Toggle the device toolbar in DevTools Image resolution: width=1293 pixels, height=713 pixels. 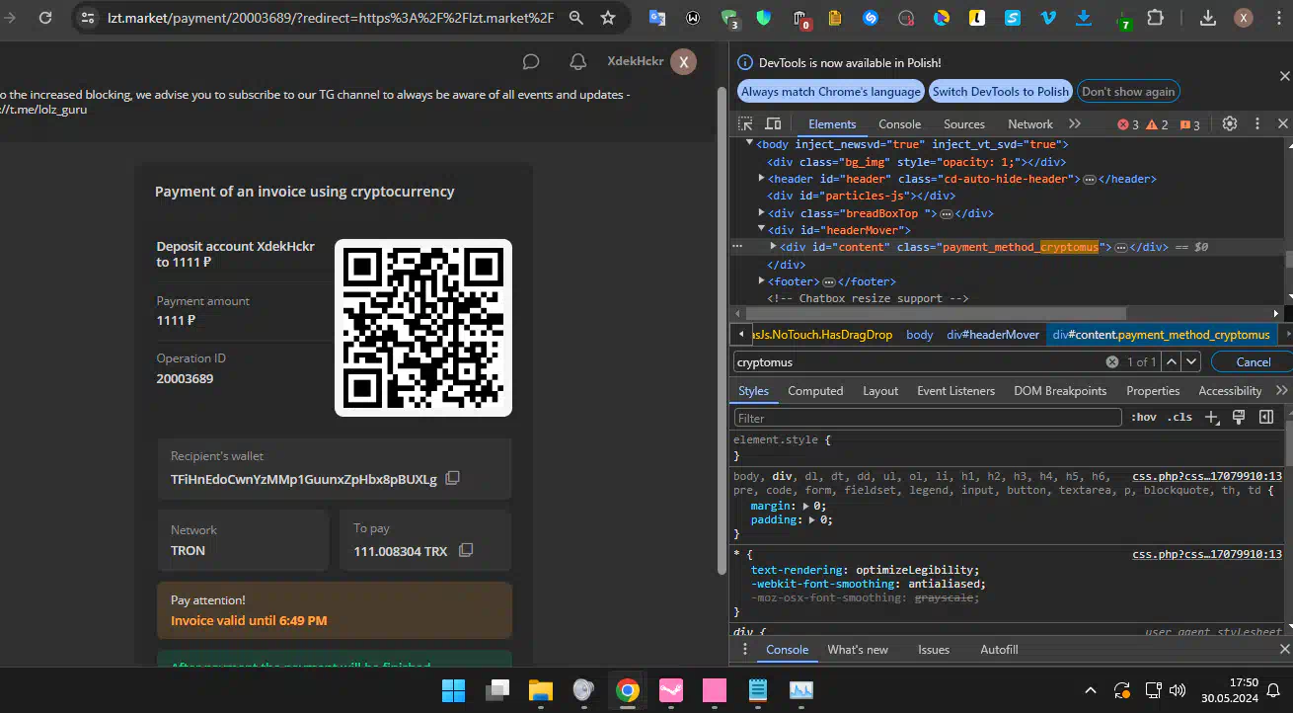point(773,124)
